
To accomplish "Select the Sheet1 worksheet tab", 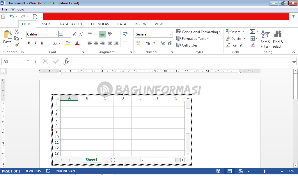I will point(91,160).
